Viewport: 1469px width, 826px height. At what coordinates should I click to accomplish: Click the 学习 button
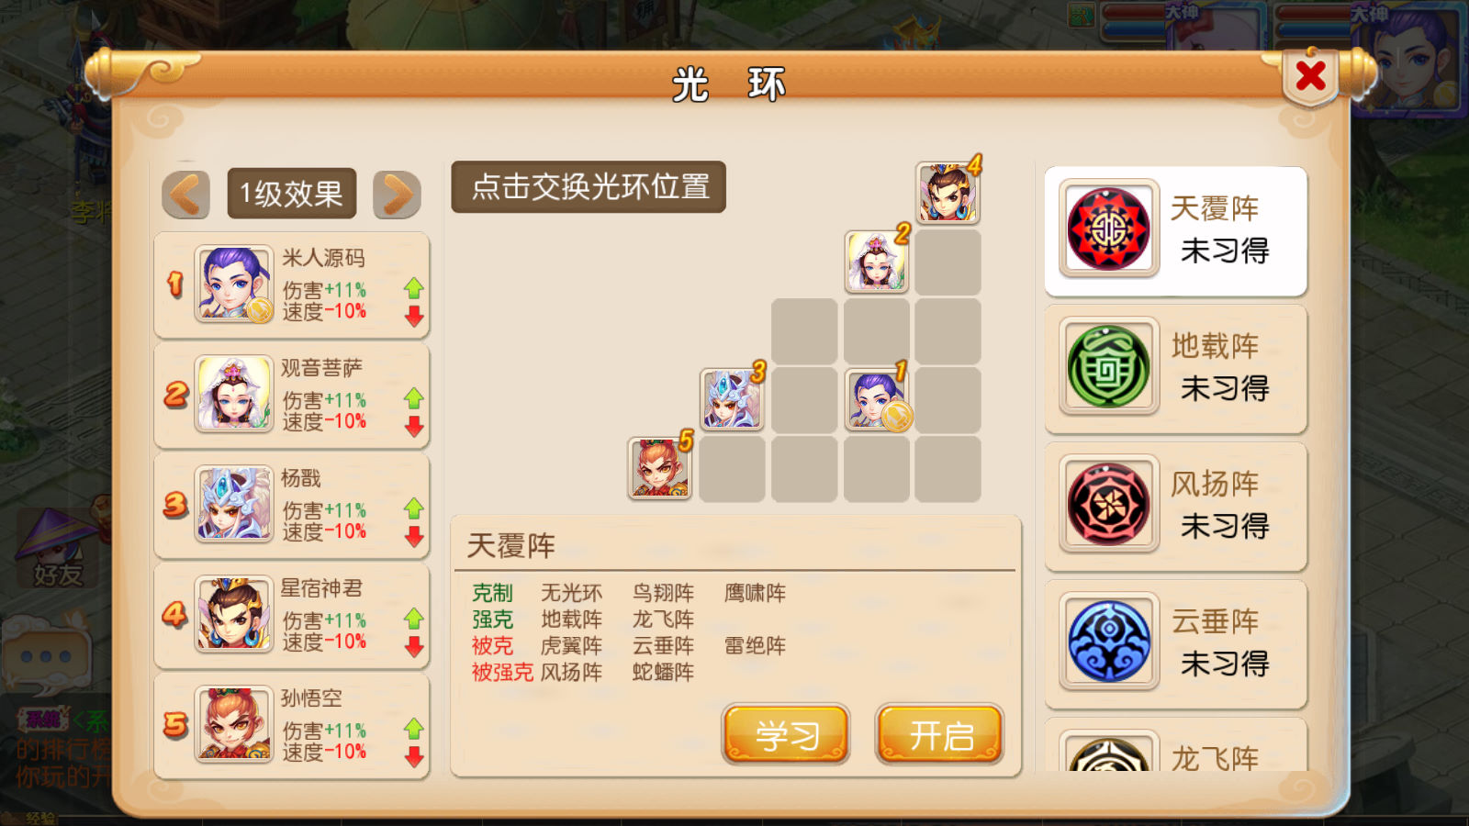tap(786, 734)
